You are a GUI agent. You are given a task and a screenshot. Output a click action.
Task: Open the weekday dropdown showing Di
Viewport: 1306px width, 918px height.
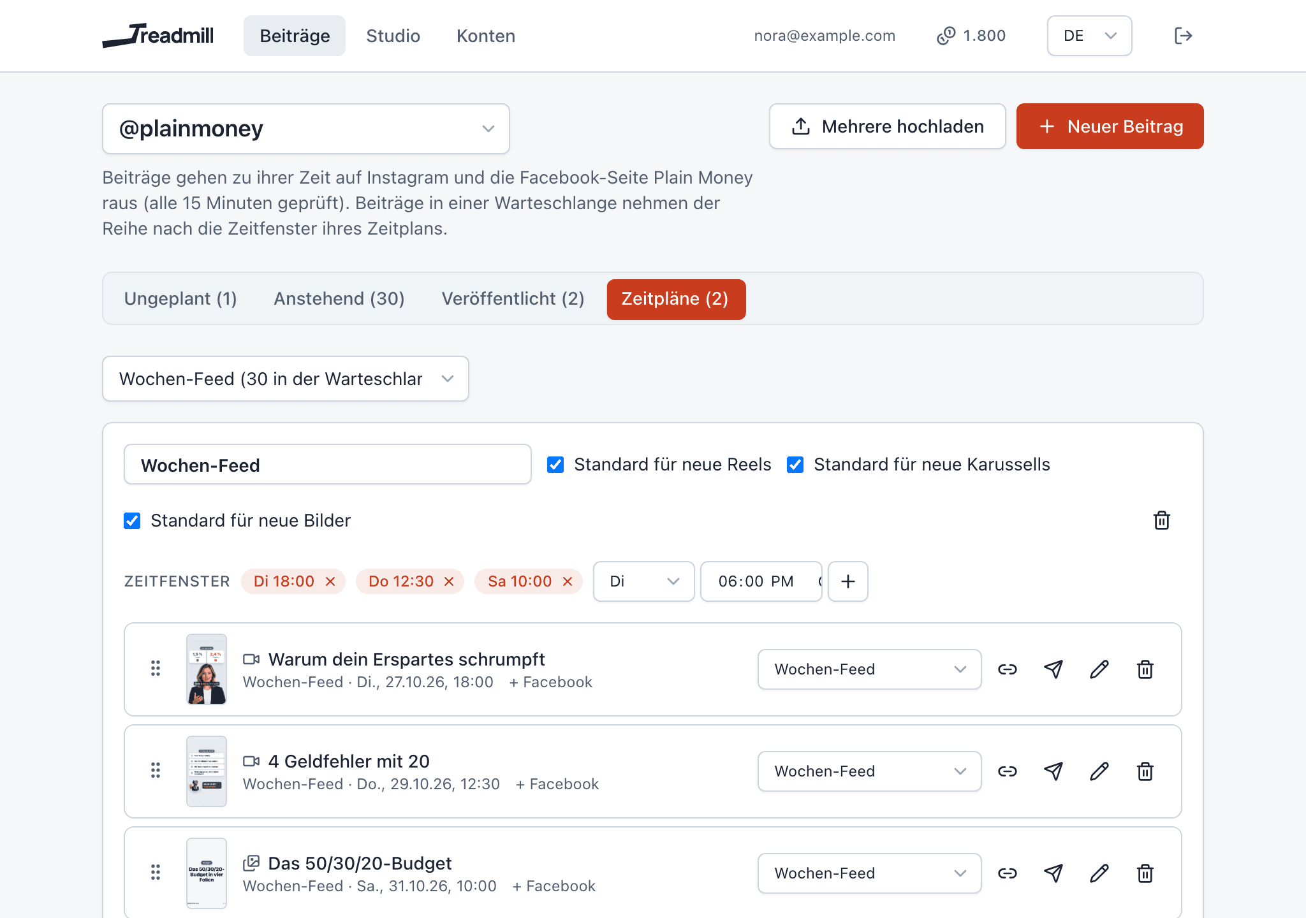(643, 581)
